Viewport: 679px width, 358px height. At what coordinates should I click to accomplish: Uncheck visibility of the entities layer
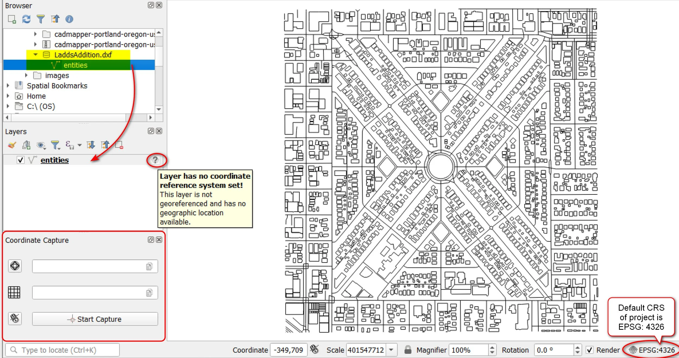[20, 160]
